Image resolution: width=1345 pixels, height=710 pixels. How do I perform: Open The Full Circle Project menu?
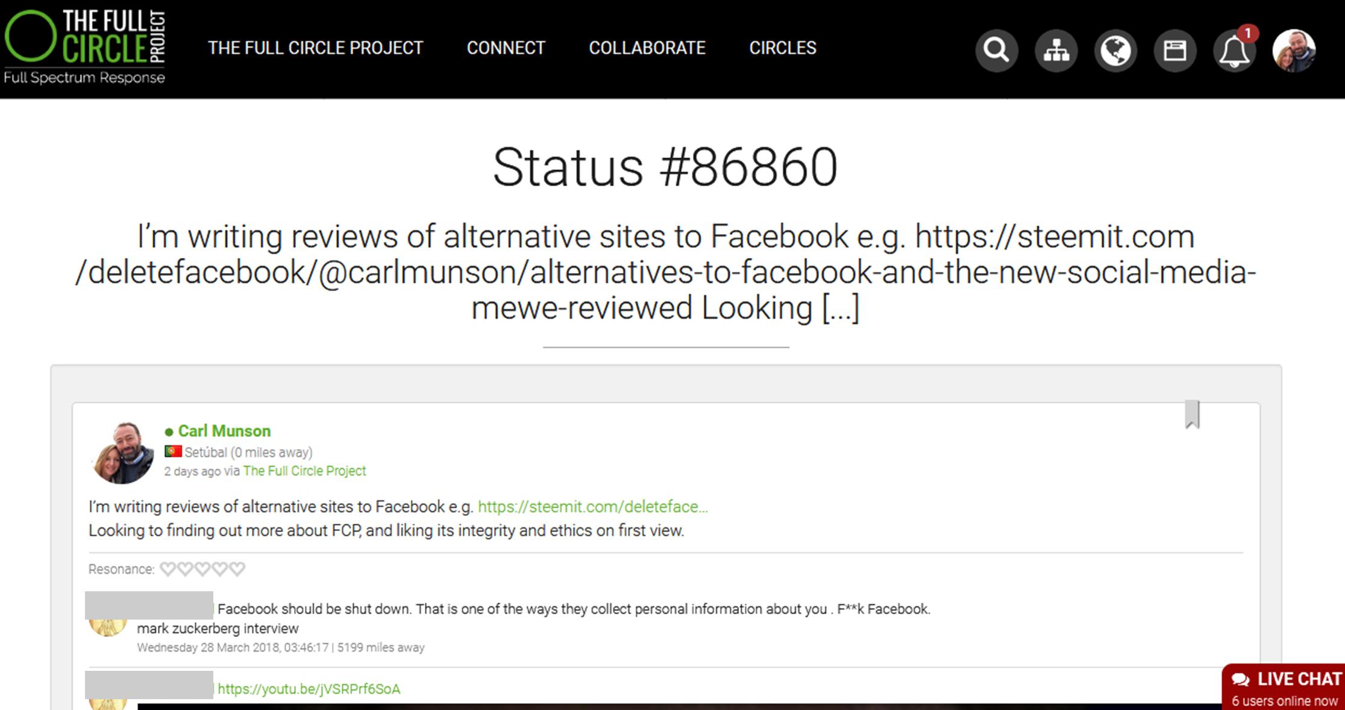pos(315,48)
